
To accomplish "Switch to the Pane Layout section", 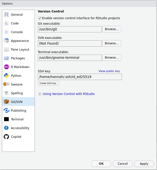I will (20, 49).
